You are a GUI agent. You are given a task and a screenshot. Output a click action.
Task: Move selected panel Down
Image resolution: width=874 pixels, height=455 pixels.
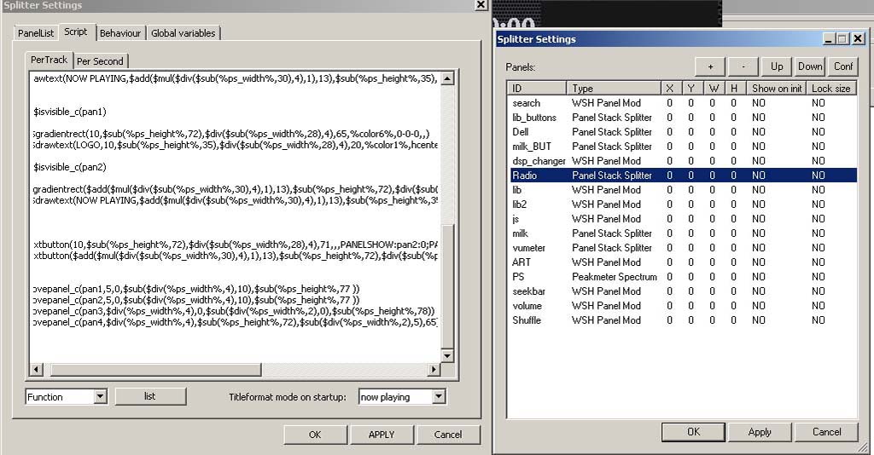pos(810,66)
